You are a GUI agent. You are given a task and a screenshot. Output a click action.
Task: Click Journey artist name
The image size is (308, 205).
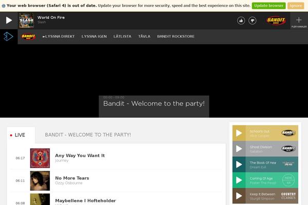(x=62, y=160)
